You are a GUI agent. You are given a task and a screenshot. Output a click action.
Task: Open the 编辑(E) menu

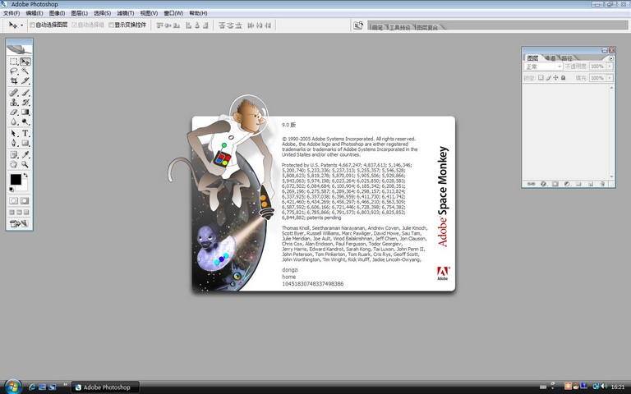pos(35,13)
